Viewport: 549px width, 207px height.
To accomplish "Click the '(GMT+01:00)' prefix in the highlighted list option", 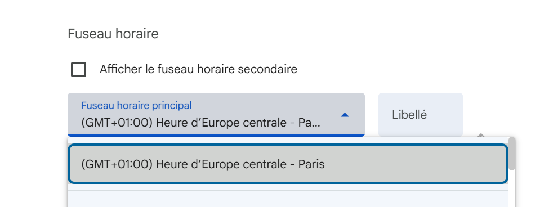I will pos(117,164).
